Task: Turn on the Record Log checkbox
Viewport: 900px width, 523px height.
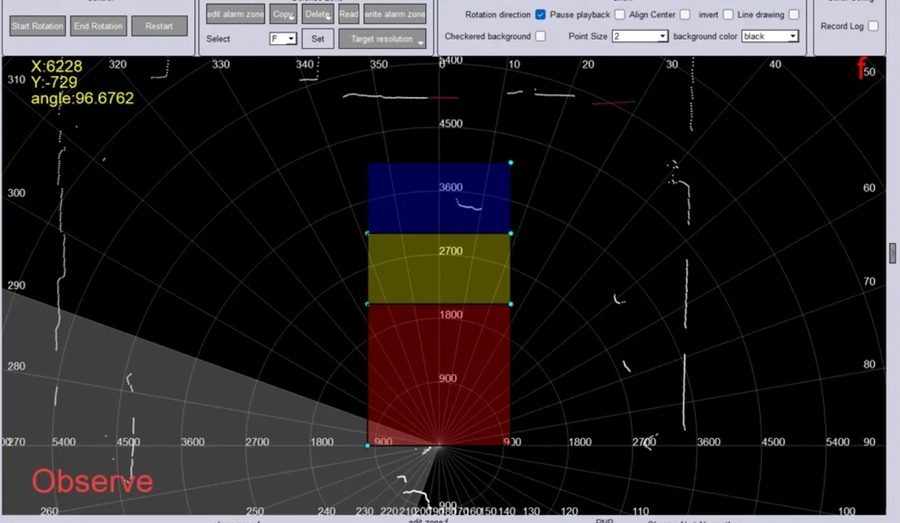Action: [873, 26]
